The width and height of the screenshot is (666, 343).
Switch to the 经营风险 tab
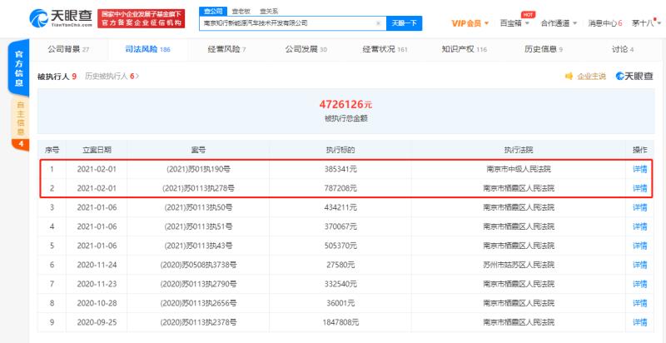[226, 49]
